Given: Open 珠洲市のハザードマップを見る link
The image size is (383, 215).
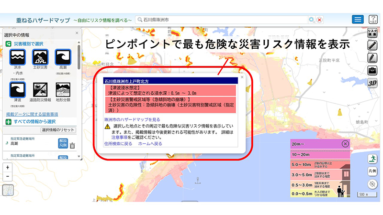Looking at the screenshot, I should coord(132,119).
